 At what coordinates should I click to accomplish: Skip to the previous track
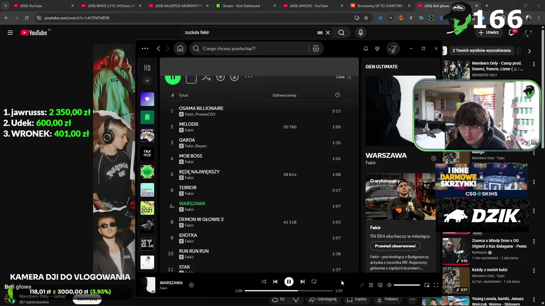tap(275, 282)
